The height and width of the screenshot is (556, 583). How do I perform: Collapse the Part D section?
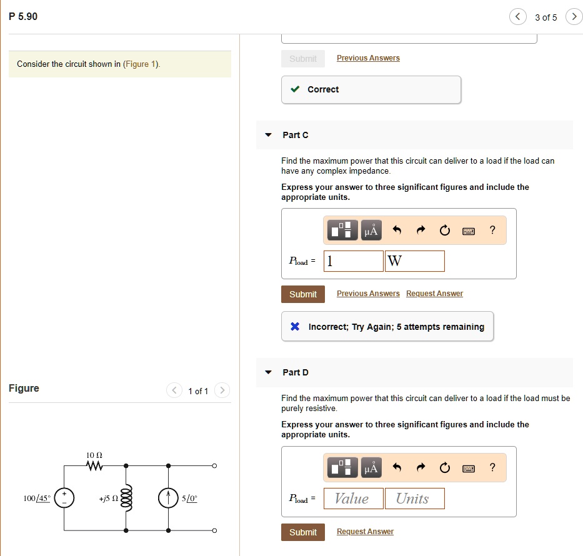pos(268,372)
